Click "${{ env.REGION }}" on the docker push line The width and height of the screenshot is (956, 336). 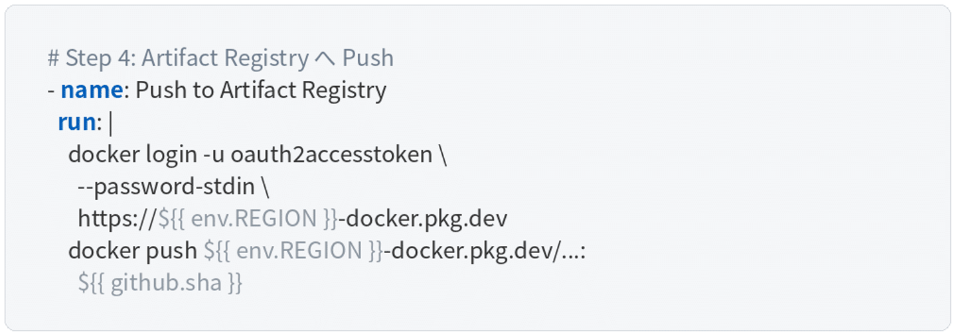293,251
